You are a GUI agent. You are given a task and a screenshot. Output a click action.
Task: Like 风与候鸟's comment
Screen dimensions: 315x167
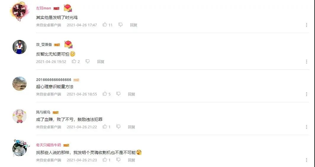pos(105,127)
